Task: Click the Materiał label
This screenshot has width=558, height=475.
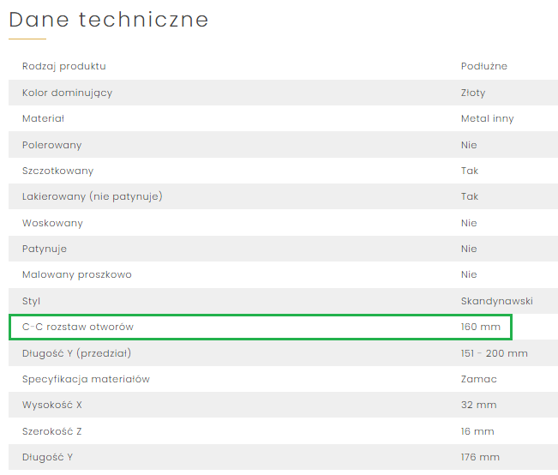Action: pyautogui.click(x=43, y=118)
